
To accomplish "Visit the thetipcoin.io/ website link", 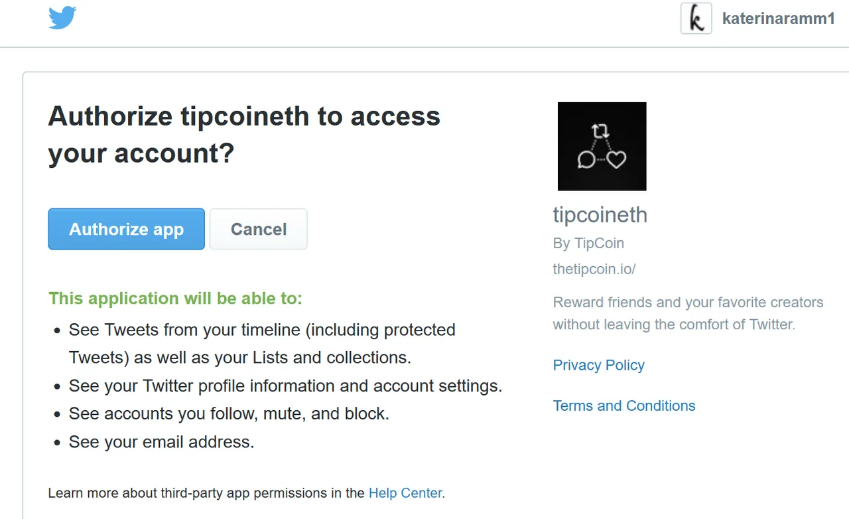I will [x=594, y=269].
